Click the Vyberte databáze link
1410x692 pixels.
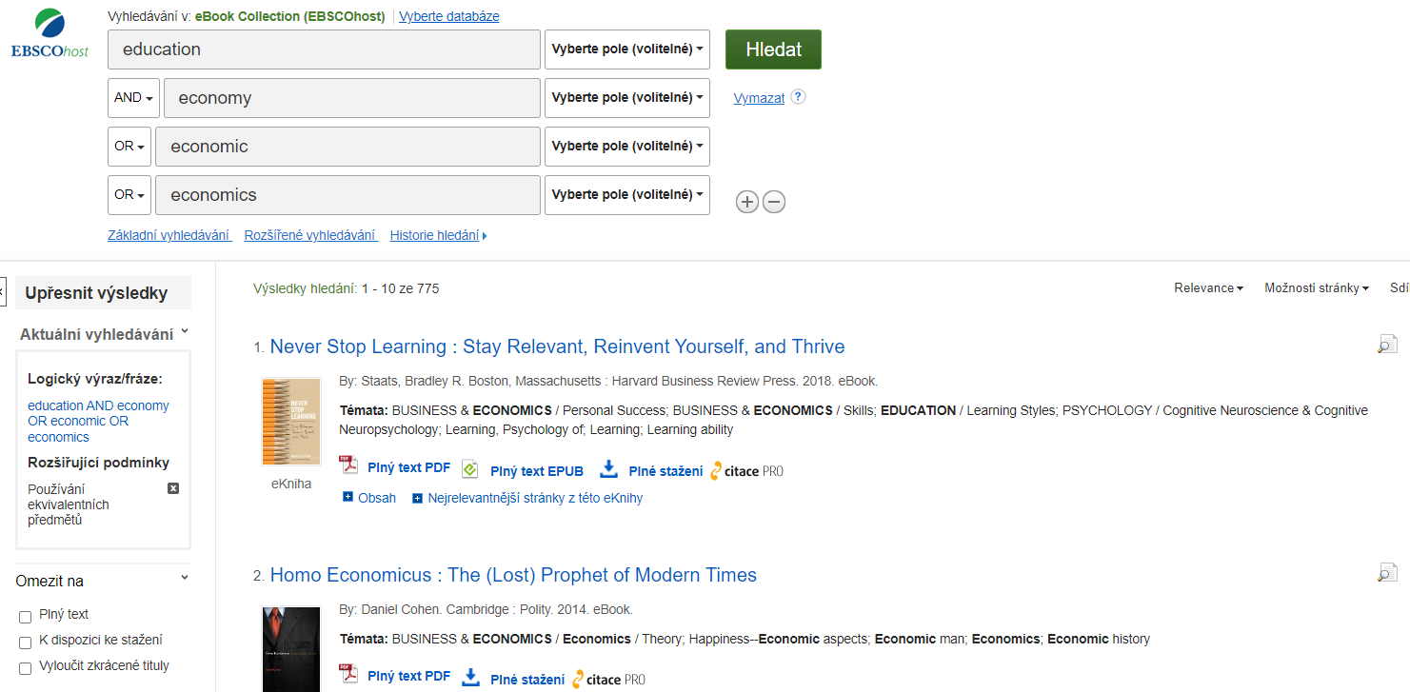pos(449,16)
